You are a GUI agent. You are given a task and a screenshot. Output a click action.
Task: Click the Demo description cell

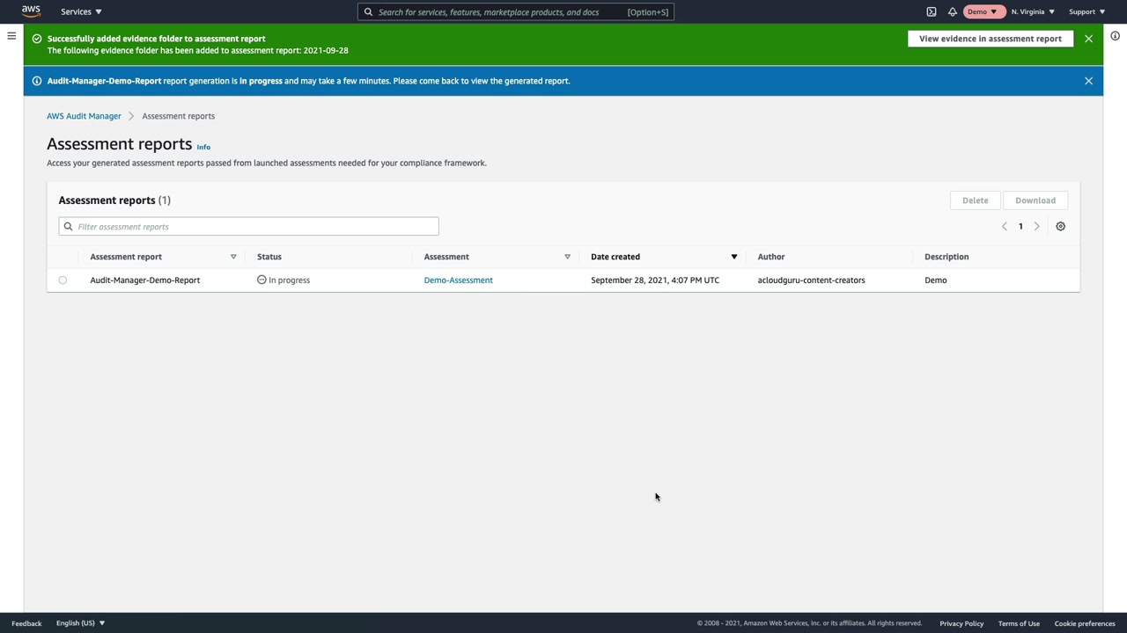click(x=936, y=280)
